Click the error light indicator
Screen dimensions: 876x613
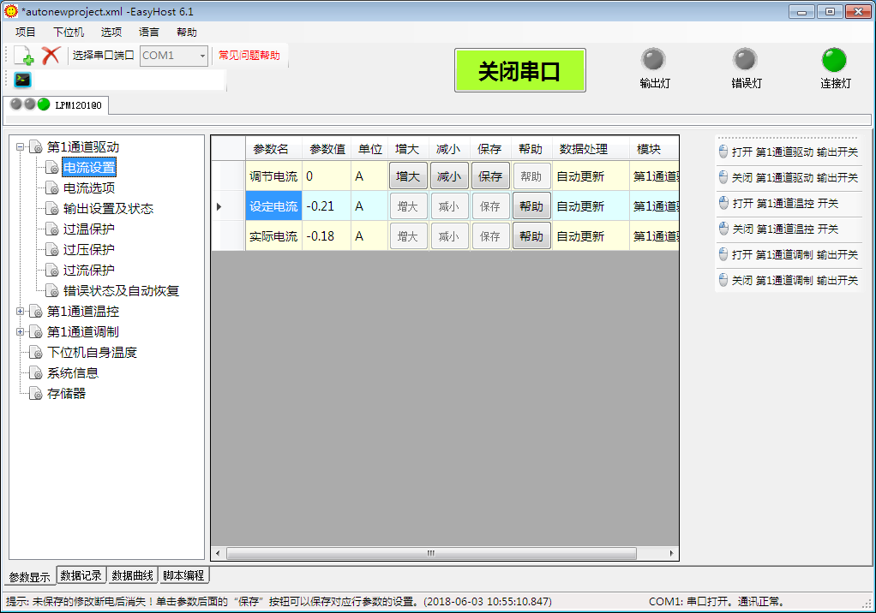745,60
